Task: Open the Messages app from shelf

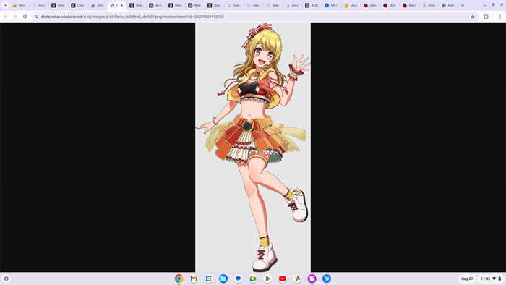Action: point(238,278)
